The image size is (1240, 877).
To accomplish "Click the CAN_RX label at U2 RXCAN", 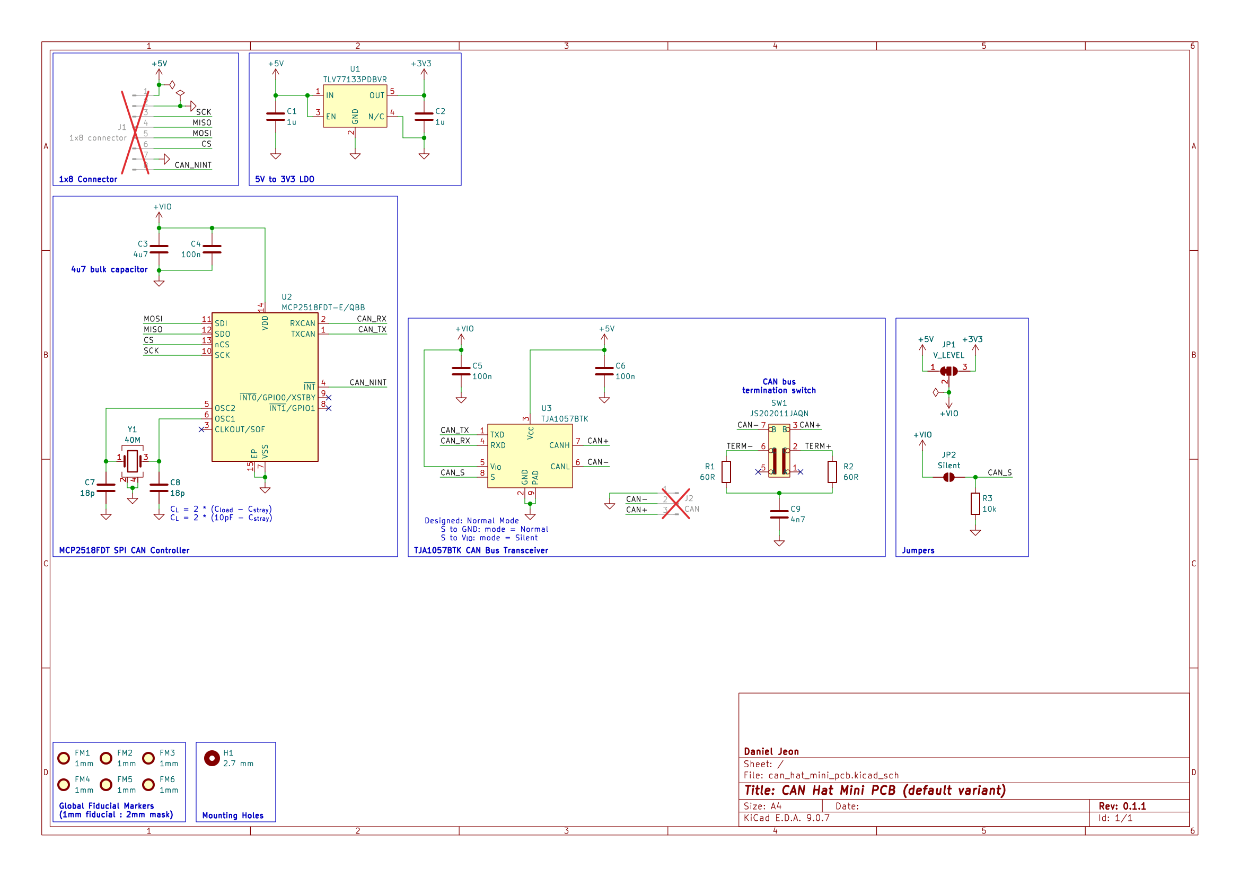I will (x=372, y=319).
